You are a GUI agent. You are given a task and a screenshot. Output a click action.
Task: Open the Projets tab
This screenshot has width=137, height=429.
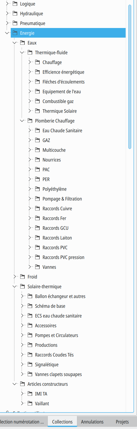click(122, 422)
